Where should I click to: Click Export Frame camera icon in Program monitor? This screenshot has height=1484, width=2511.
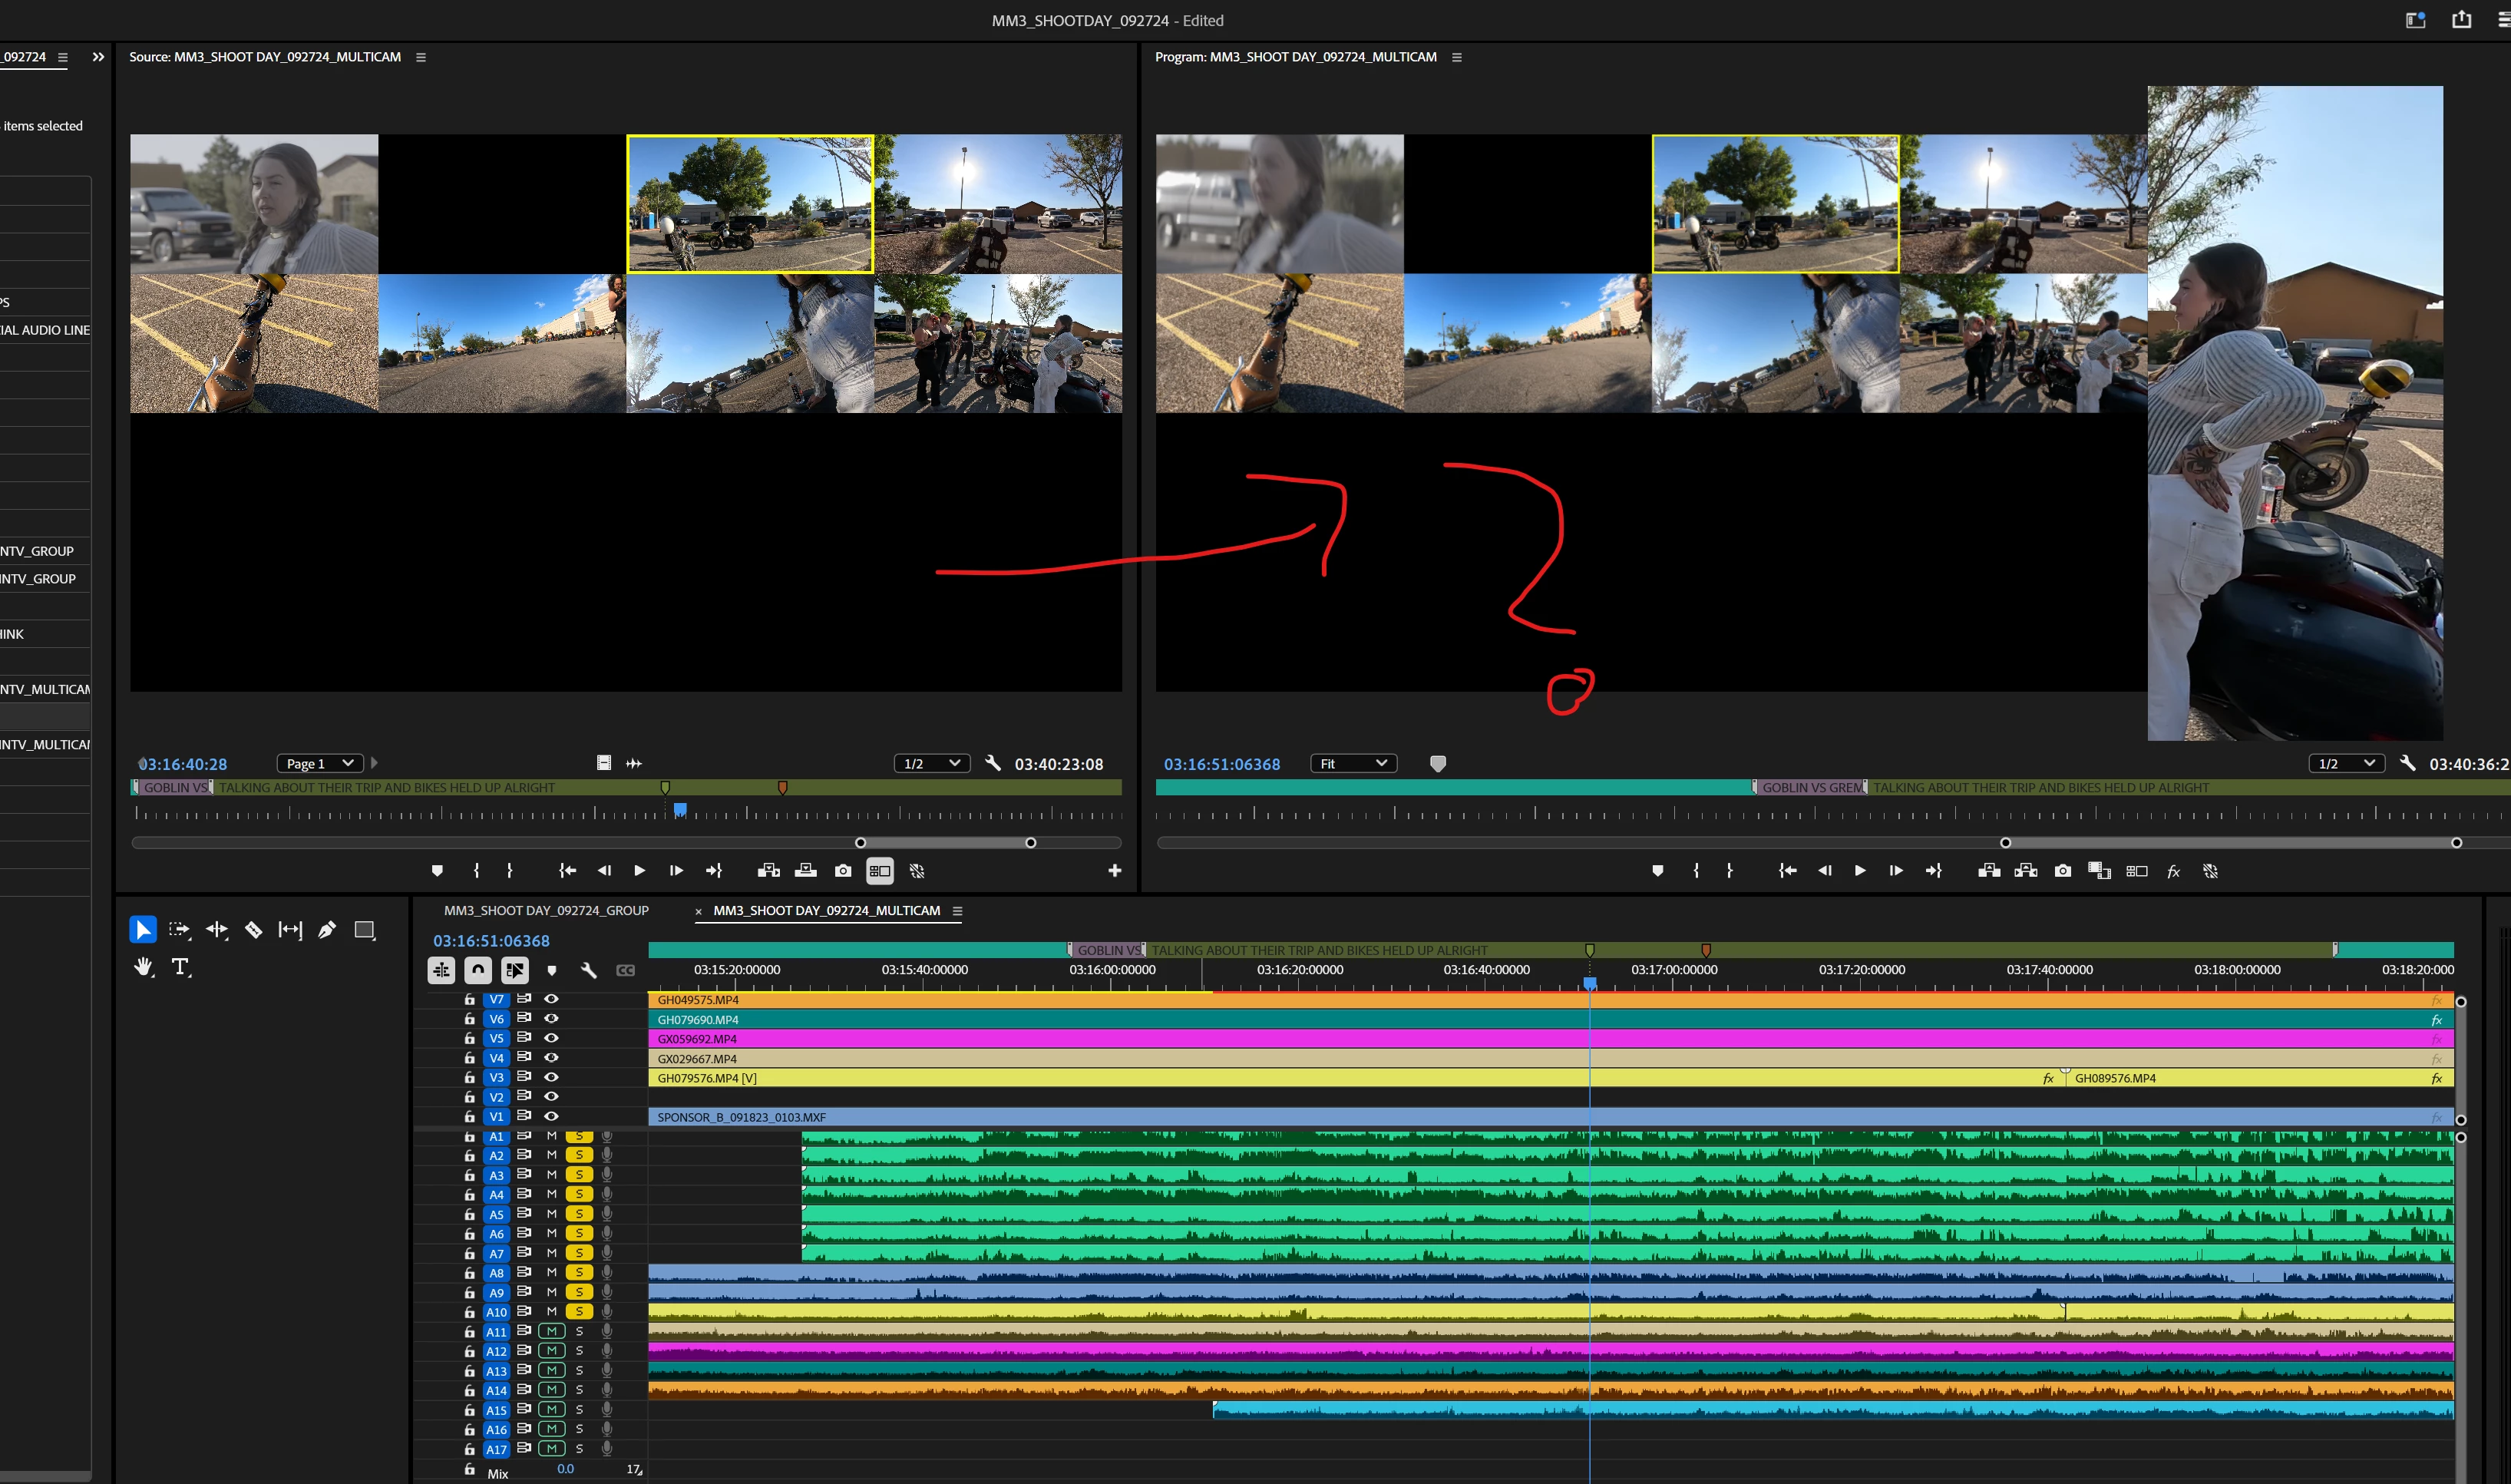2062,871
